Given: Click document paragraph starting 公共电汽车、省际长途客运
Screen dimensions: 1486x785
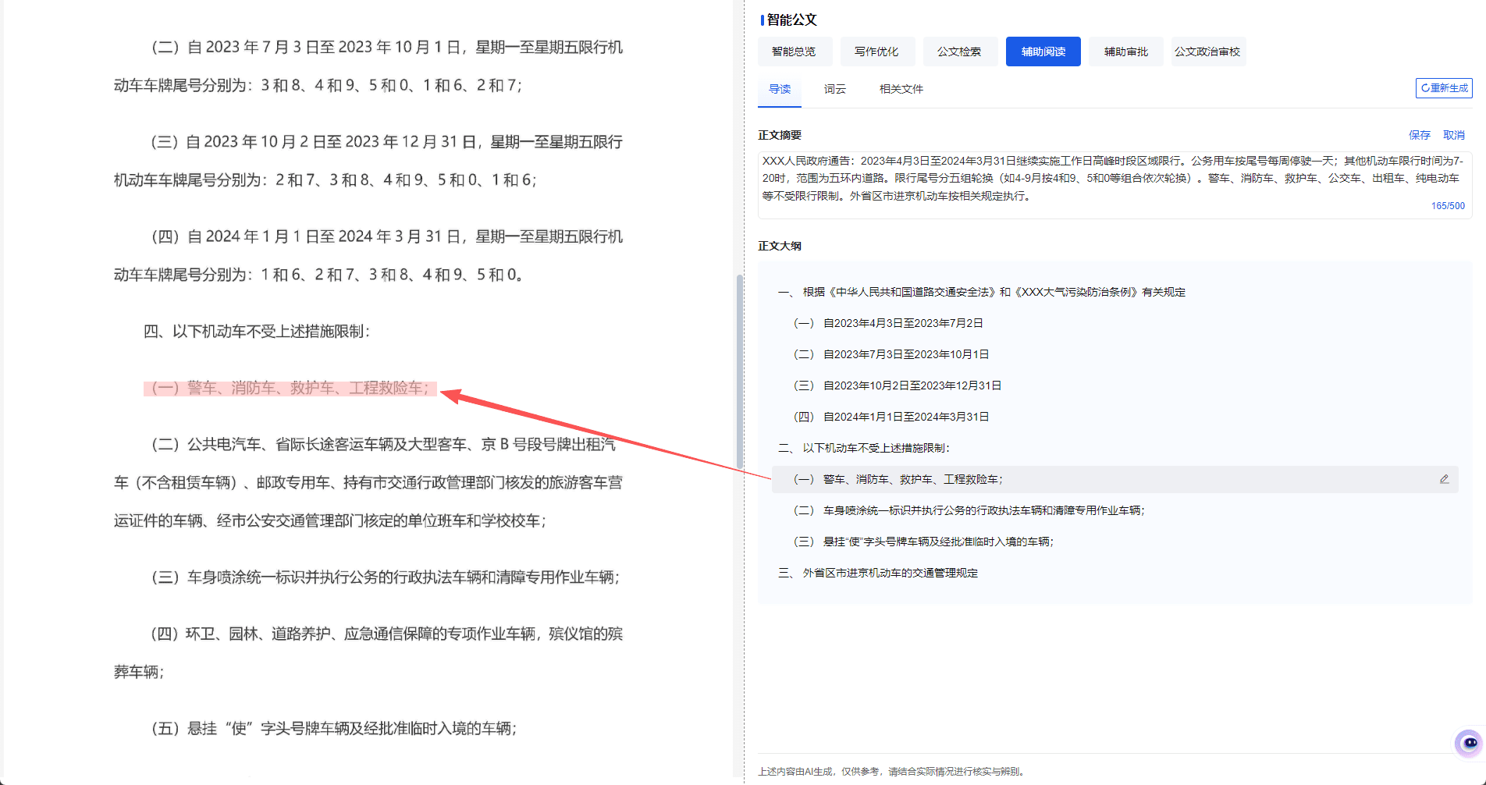Looking at the screenshot, I should tap(368, 482).
